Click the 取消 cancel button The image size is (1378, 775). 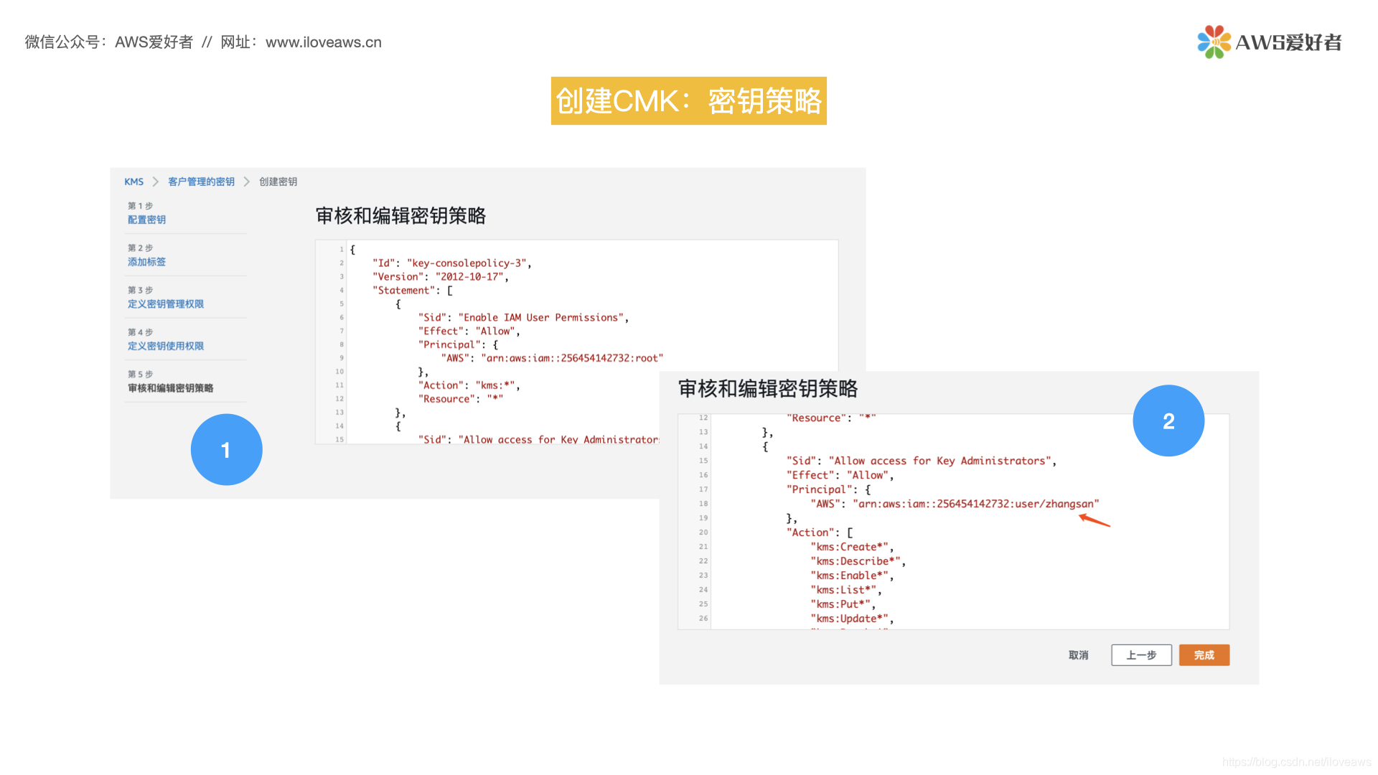(1078, 655)
